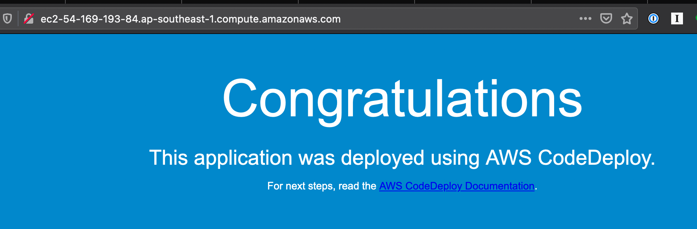Image resolution: width=697 pixels, height=229 pixels.
Task: Open the AWS CodeDeploy Documentation link
Action: (457, 186)
